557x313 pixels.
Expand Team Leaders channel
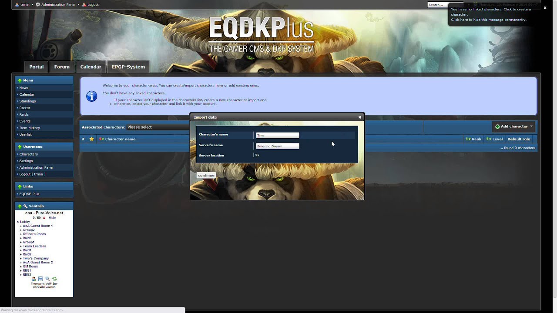point(21,246)
